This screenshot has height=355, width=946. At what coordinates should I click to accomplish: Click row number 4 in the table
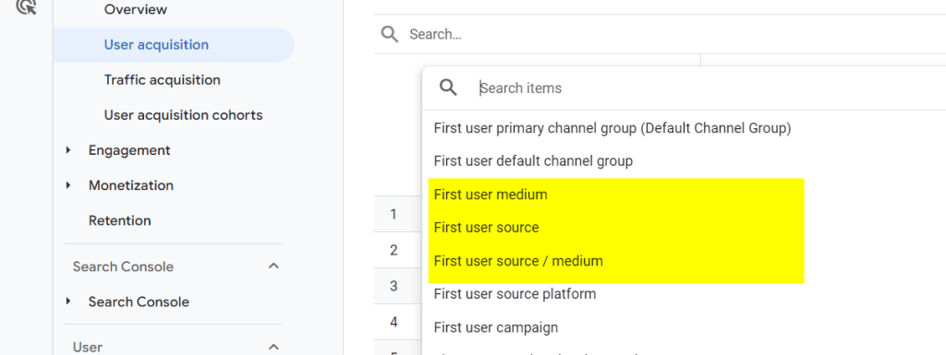tap(394, 323)
